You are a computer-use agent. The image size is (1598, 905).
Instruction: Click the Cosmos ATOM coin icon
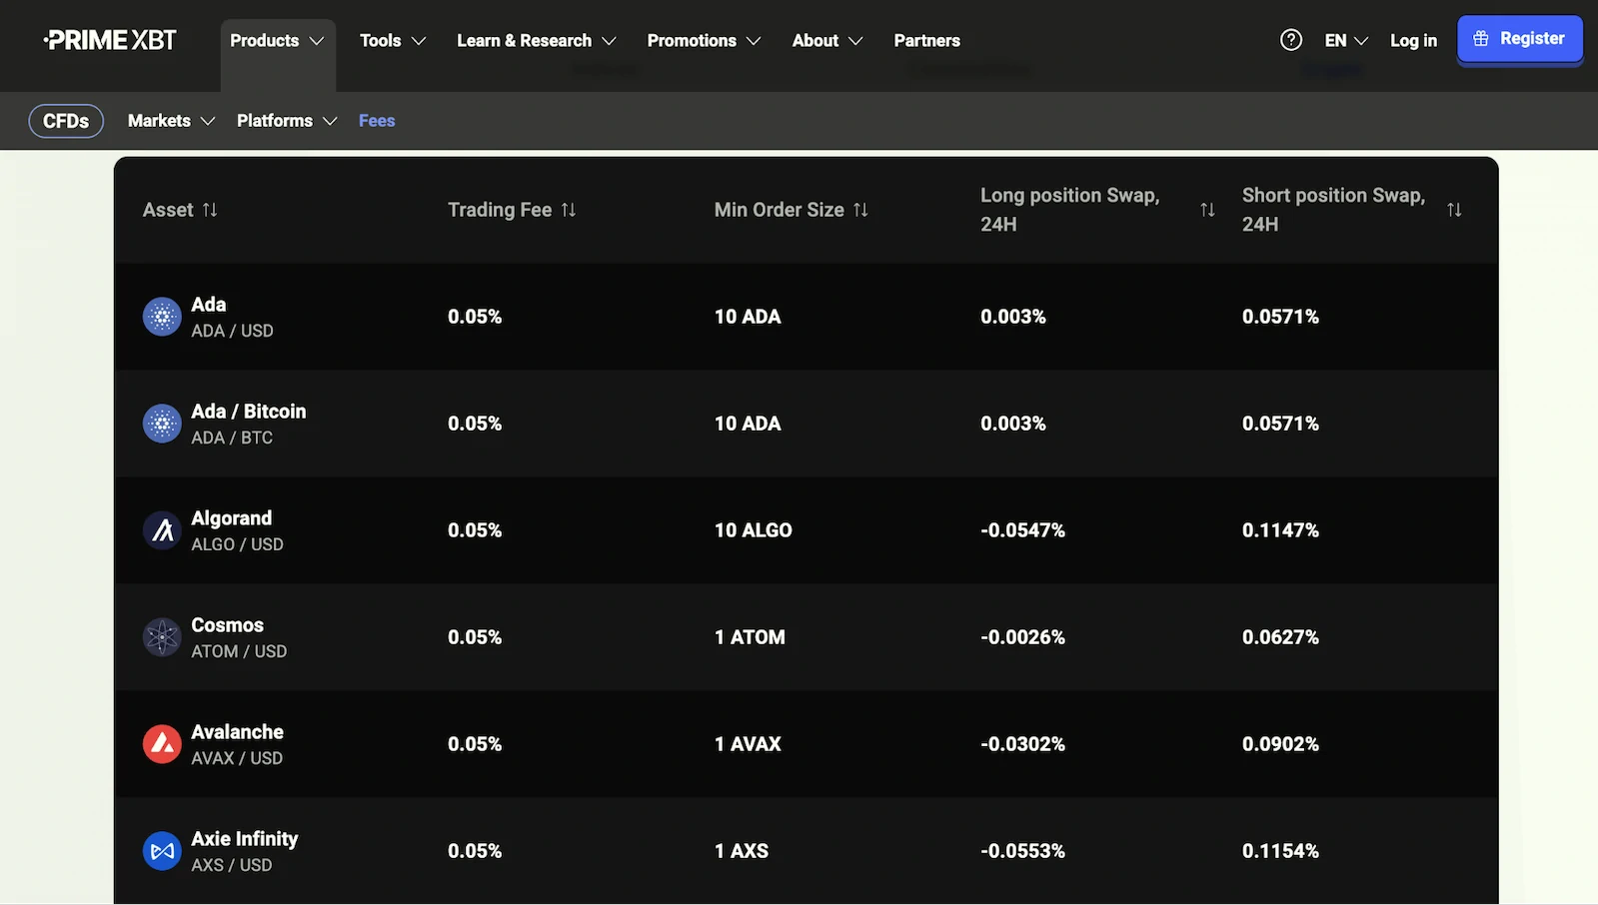[162, 637]
